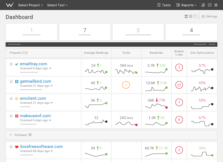Image resolution: width=223 pixels, height=162 pixels.
Task: Click the getmailbird.com favicon
Action: click(x=17, y=82)
